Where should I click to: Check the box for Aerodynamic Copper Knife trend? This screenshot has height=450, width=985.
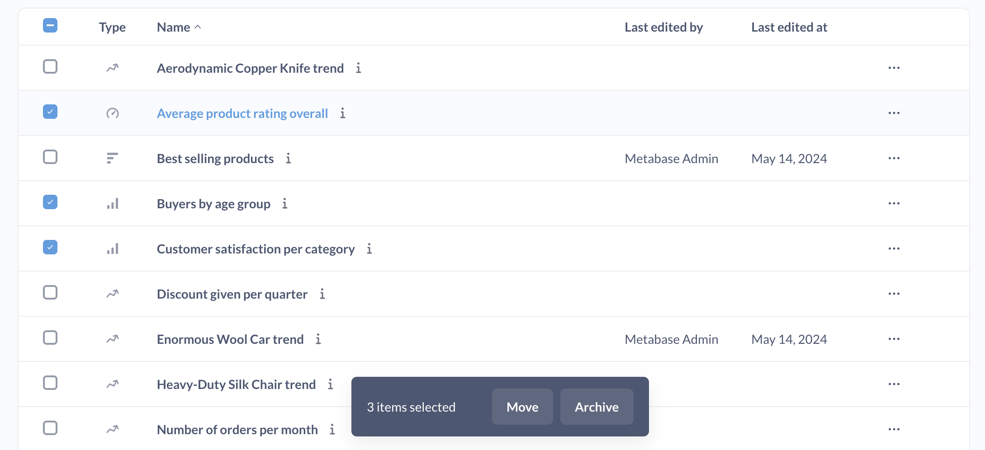[50, 66]
